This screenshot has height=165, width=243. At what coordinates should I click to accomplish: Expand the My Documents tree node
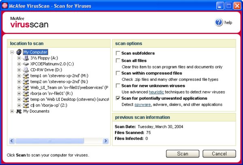point(12,111)
